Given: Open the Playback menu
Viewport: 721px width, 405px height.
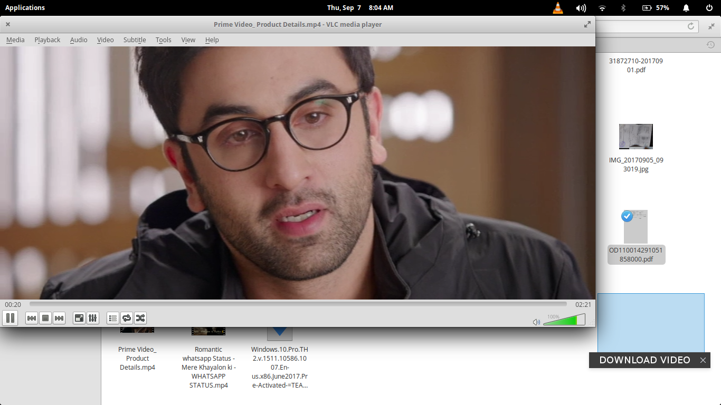Looking at the screenshot, I should click(48, 40).
